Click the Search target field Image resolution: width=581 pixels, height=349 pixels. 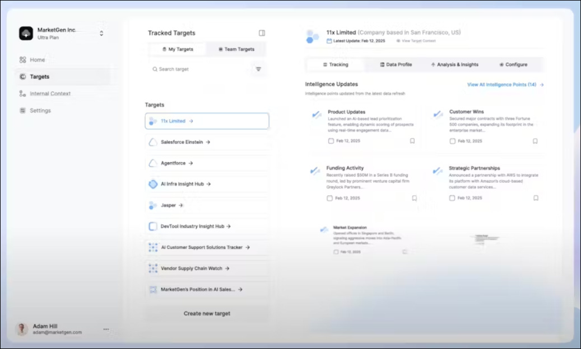coord(199,69)
